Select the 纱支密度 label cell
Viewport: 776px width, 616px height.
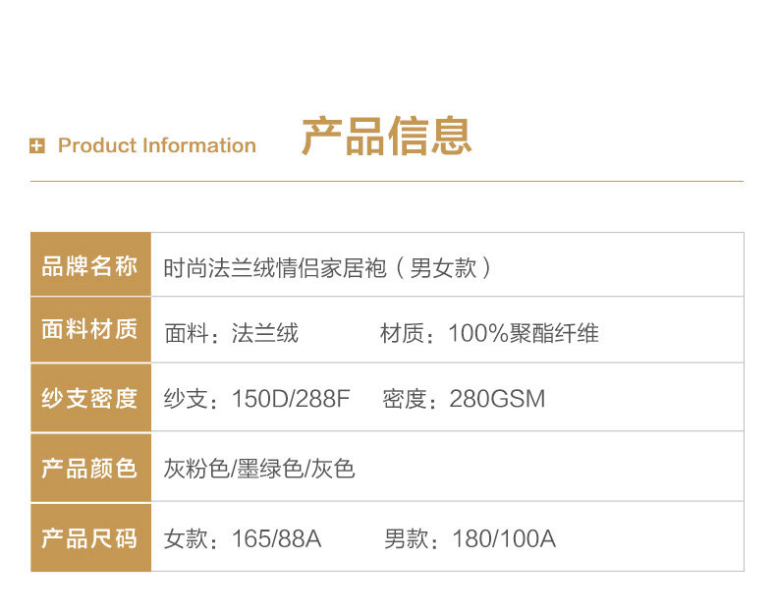click(x=90, y=398)
